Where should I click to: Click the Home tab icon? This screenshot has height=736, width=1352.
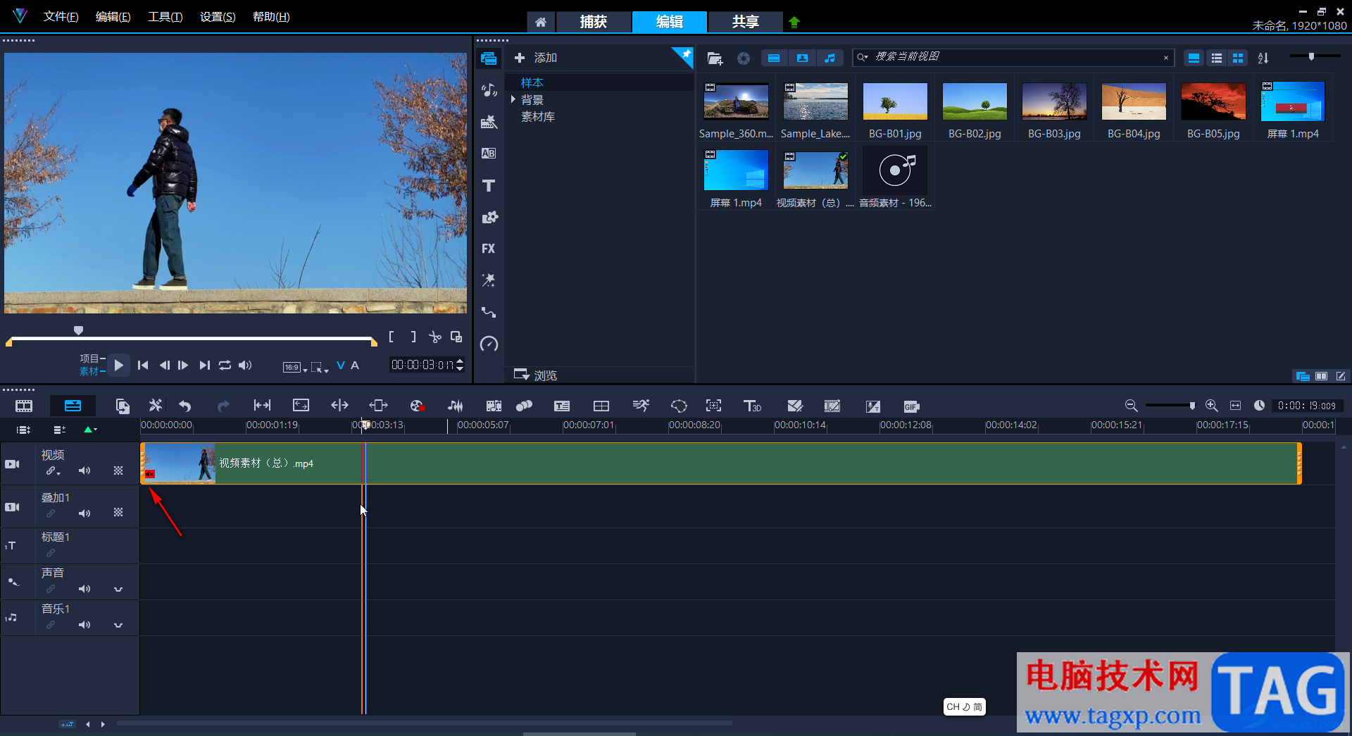click(x=540, y=22)
